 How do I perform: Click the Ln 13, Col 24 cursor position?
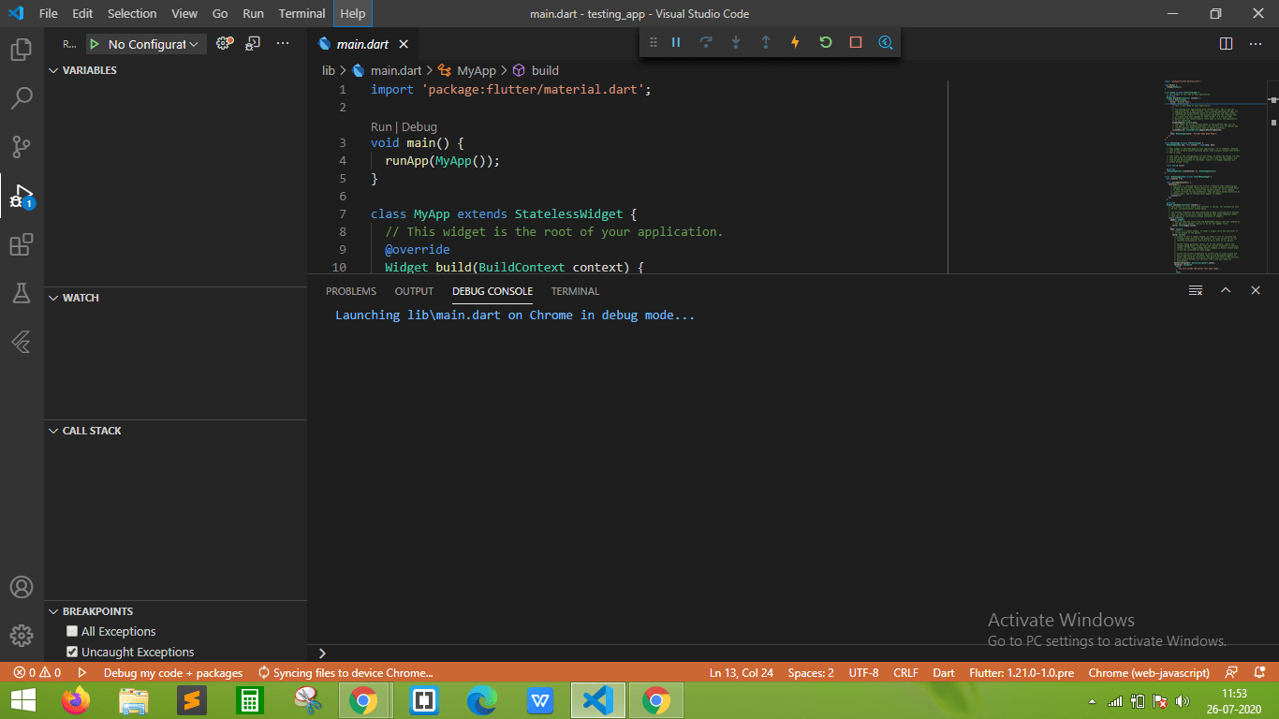coord(742,672)
